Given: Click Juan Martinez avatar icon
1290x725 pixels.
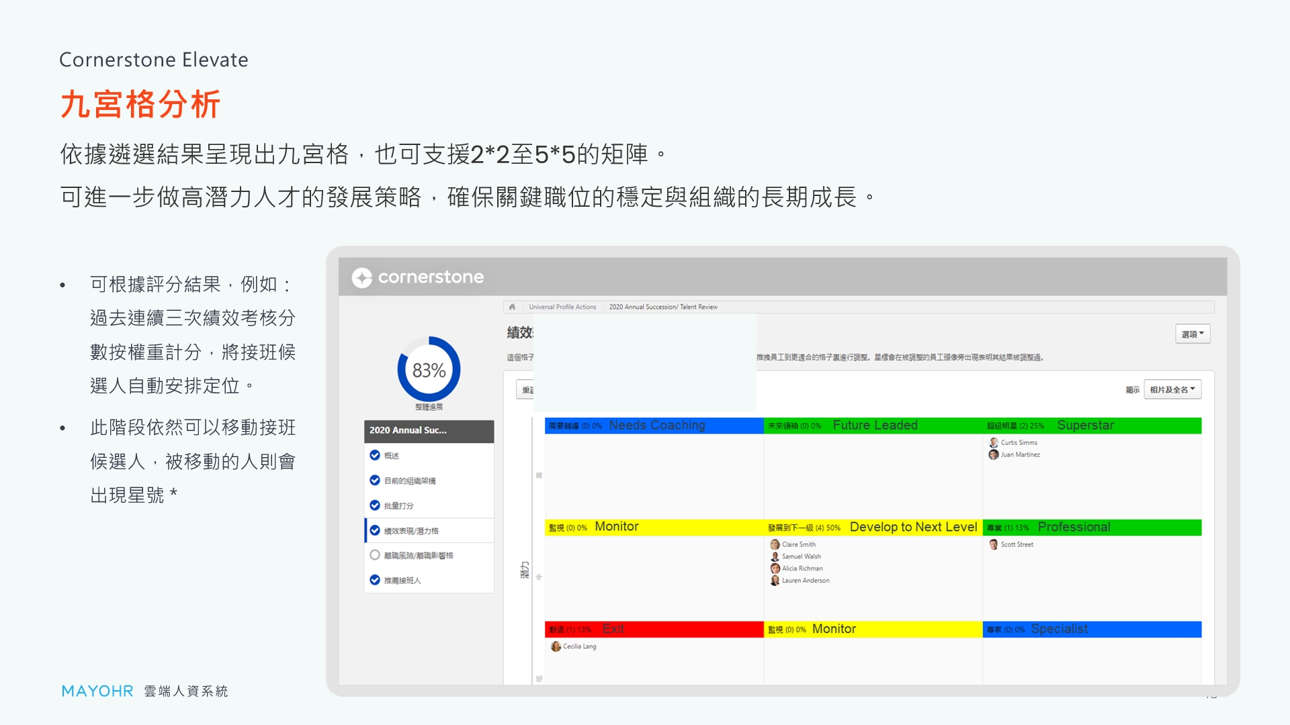Looking at the screenshot, I should pyautogui.click(x=993, y=454).
